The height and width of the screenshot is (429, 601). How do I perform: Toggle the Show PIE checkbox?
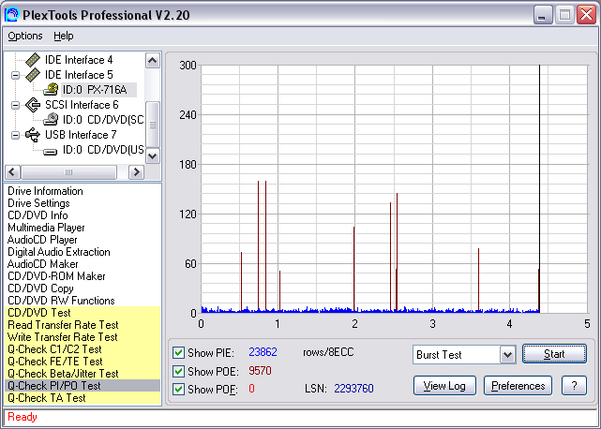(x=178, y=352)
